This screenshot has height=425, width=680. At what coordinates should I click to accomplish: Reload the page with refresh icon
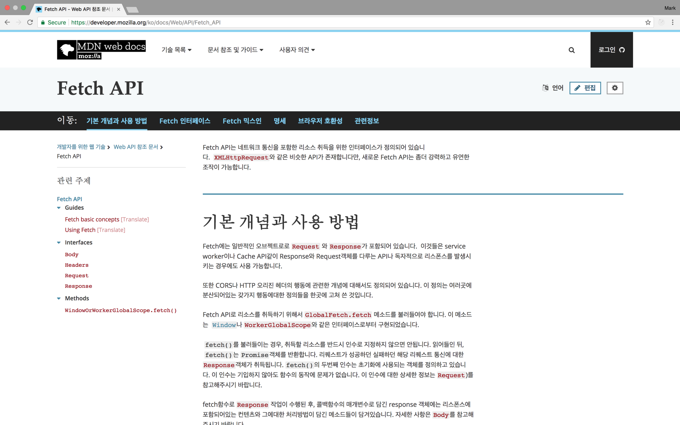tap(30, 22)
